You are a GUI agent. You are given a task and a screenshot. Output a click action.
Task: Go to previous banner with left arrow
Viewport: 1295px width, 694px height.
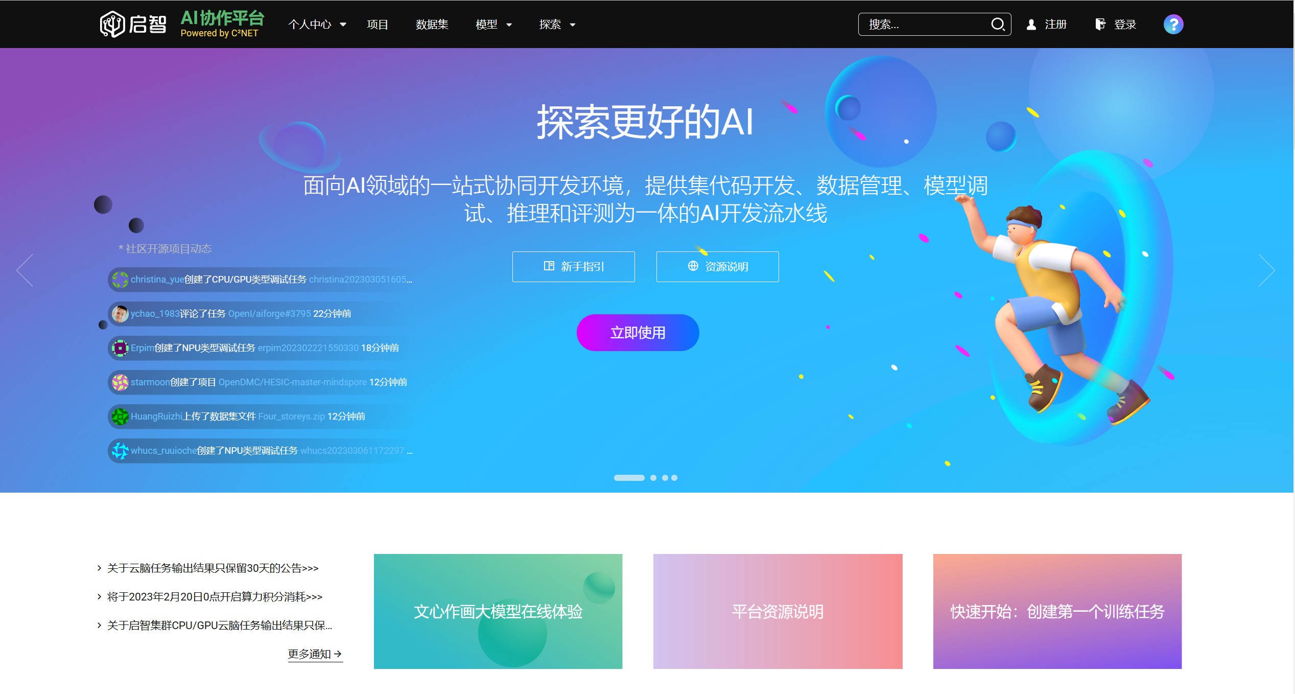[x=25, y=270]
